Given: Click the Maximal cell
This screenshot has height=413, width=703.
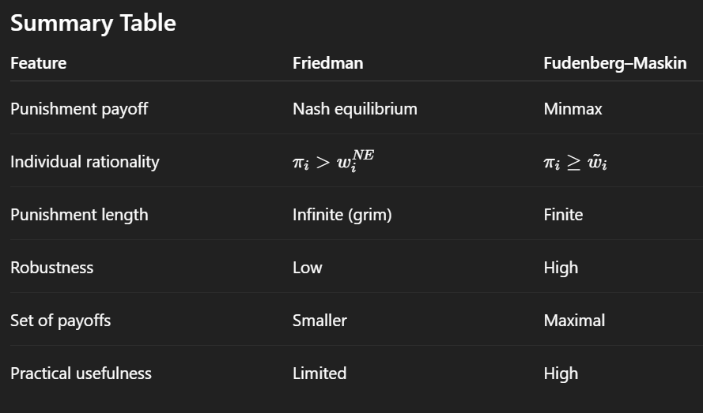Looking at the screenshot, I should (574, 321).
